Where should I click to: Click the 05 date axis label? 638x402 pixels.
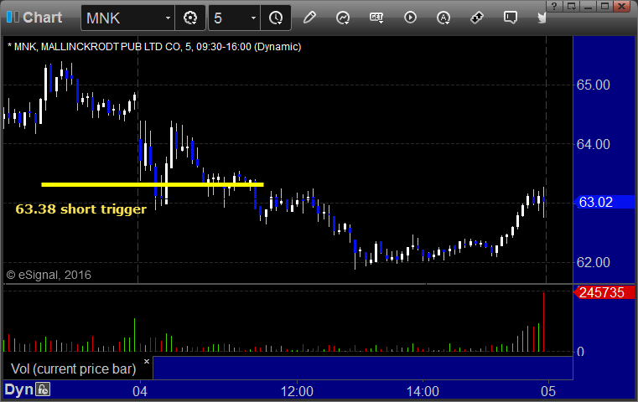(x=548, y=391)
